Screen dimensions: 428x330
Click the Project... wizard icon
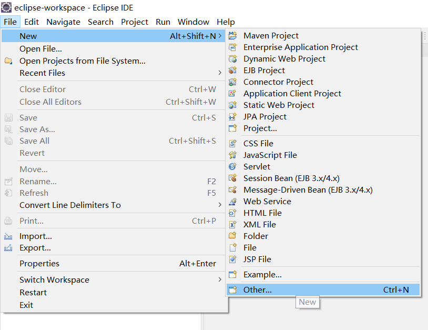(232, 128)
